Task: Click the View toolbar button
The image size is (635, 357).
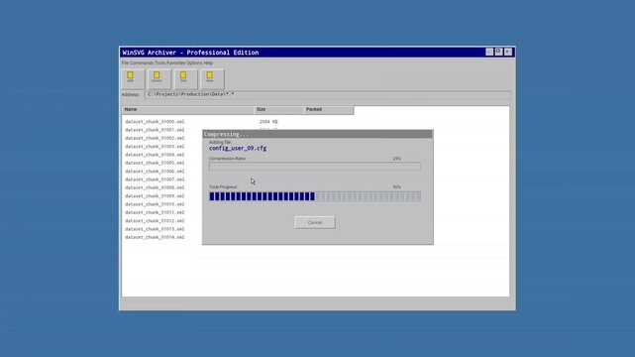Action: [x=213, y=79]
